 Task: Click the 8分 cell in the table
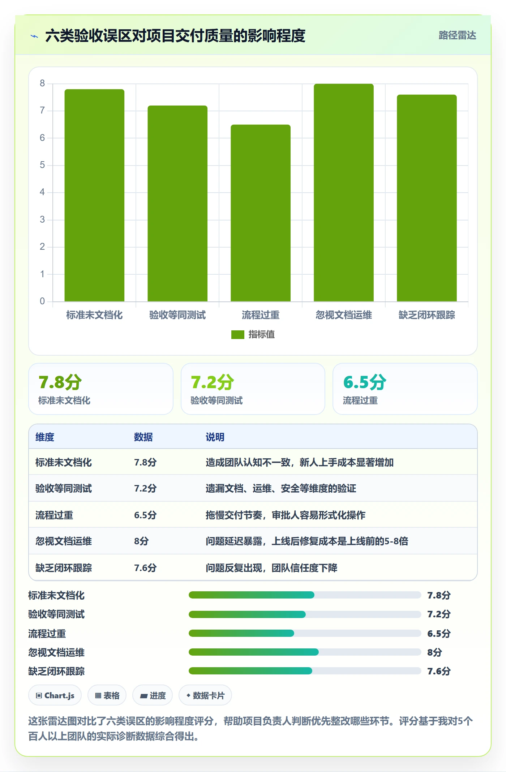click(x=141, y=541)
